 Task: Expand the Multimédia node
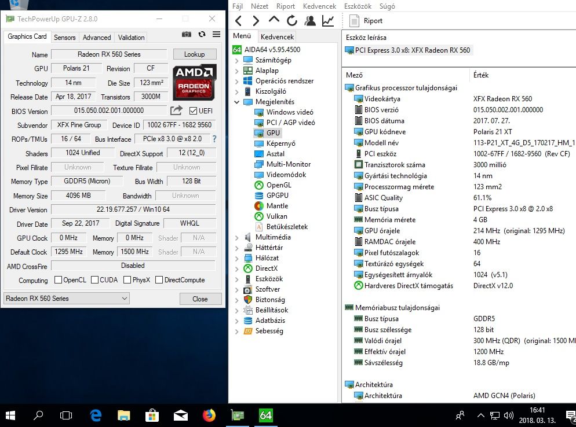pos(236,238)
